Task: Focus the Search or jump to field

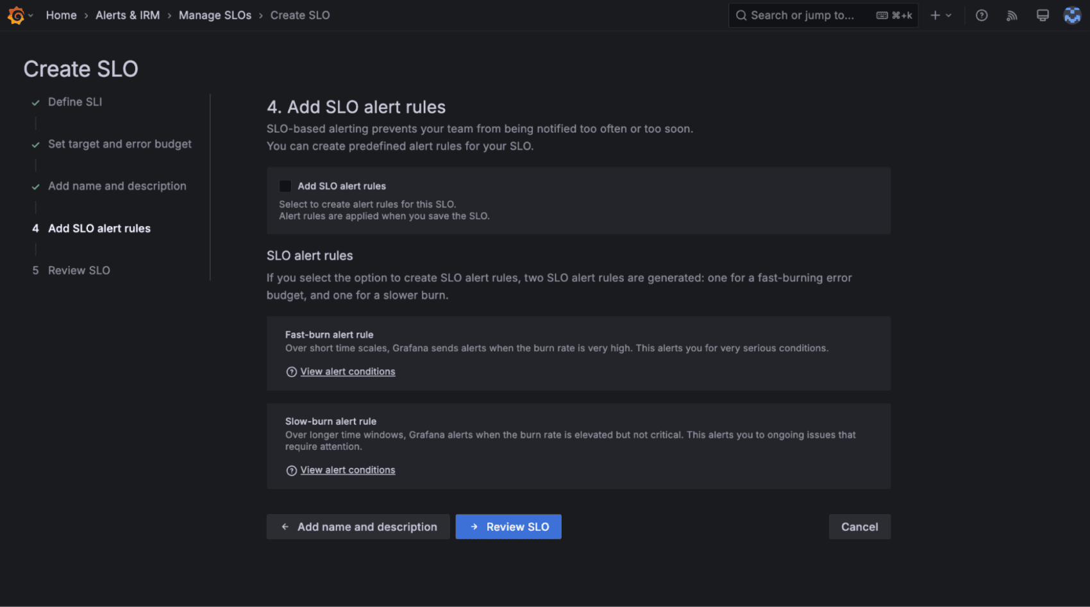Action: point(823,15)
